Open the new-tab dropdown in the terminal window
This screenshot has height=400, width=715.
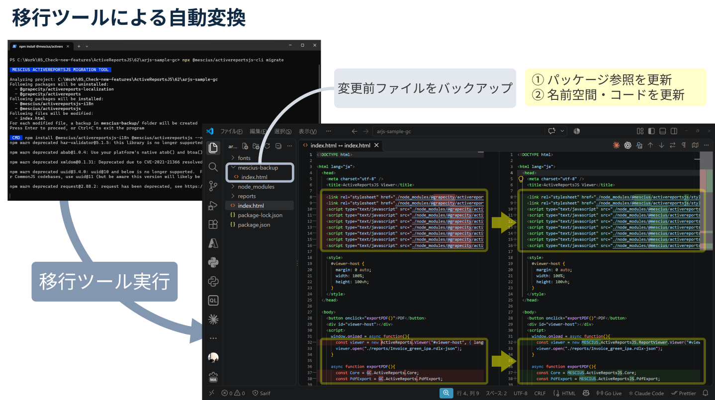87,46
